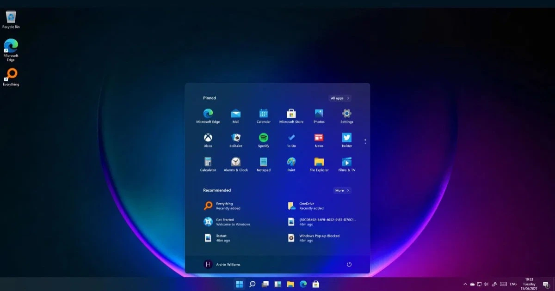Image resolution: width=555 pixels, height=291 pixels.
Task: Launch the Calendar app
Action: (x=264, y=116)
